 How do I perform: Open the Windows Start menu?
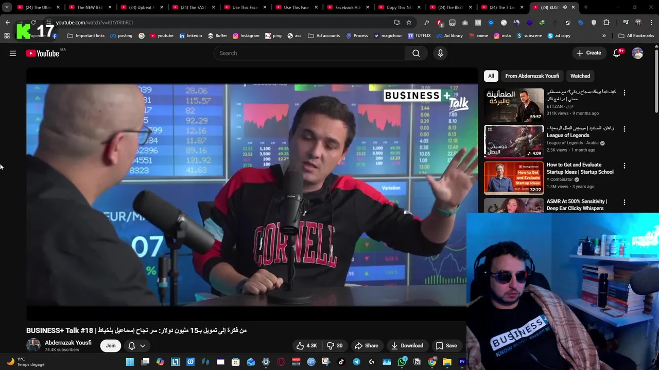(130, 362)
